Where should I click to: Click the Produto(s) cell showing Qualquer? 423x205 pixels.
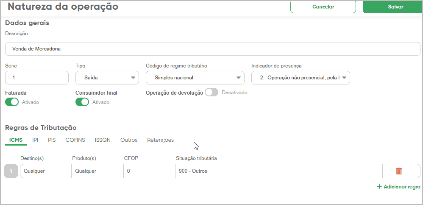click(97, 171)
